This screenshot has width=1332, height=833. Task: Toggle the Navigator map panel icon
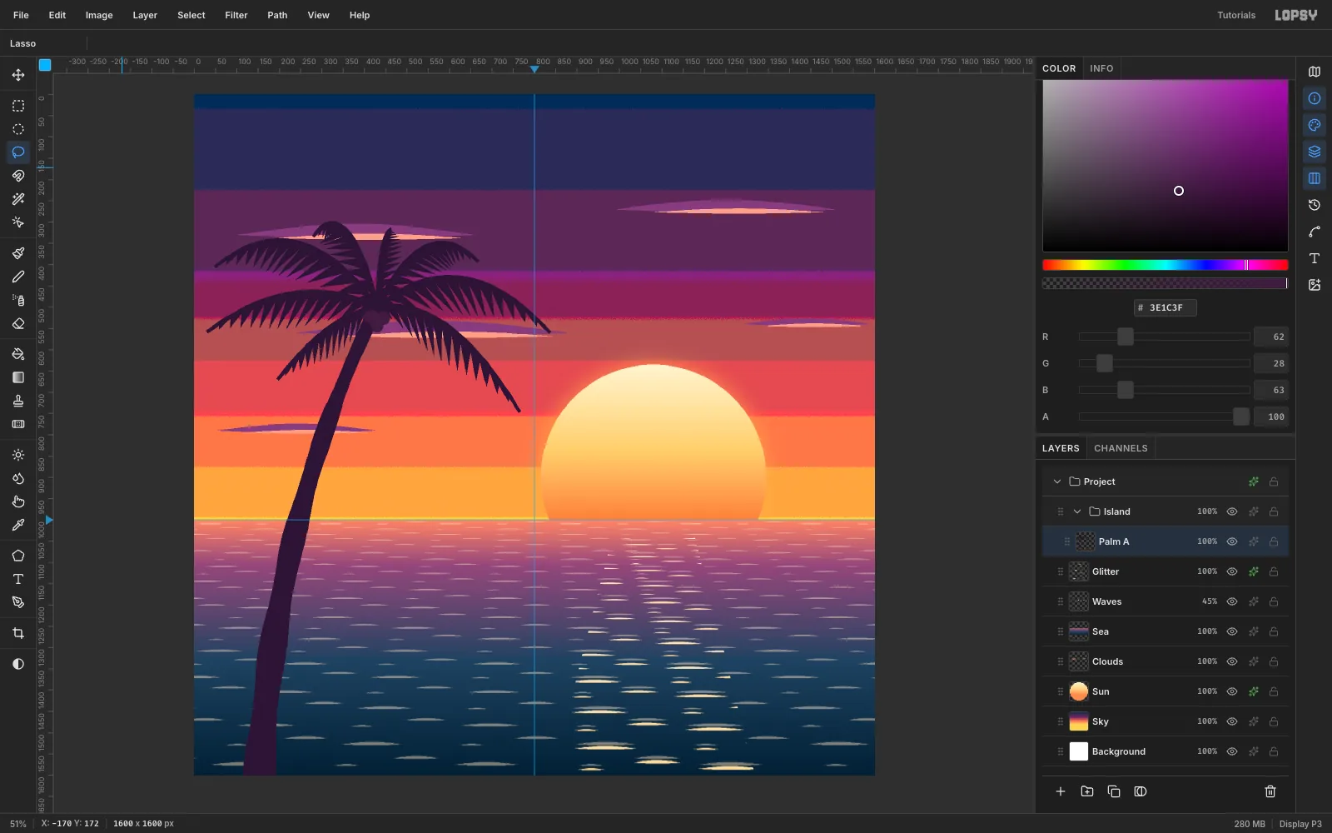click(1315, 72)
